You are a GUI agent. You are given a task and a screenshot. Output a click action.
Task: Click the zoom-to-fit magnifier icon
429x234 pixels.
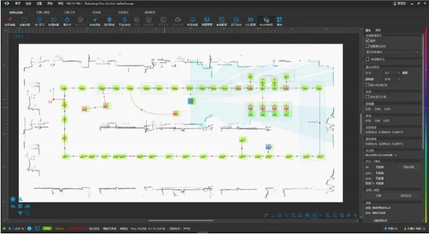[342, 215]
